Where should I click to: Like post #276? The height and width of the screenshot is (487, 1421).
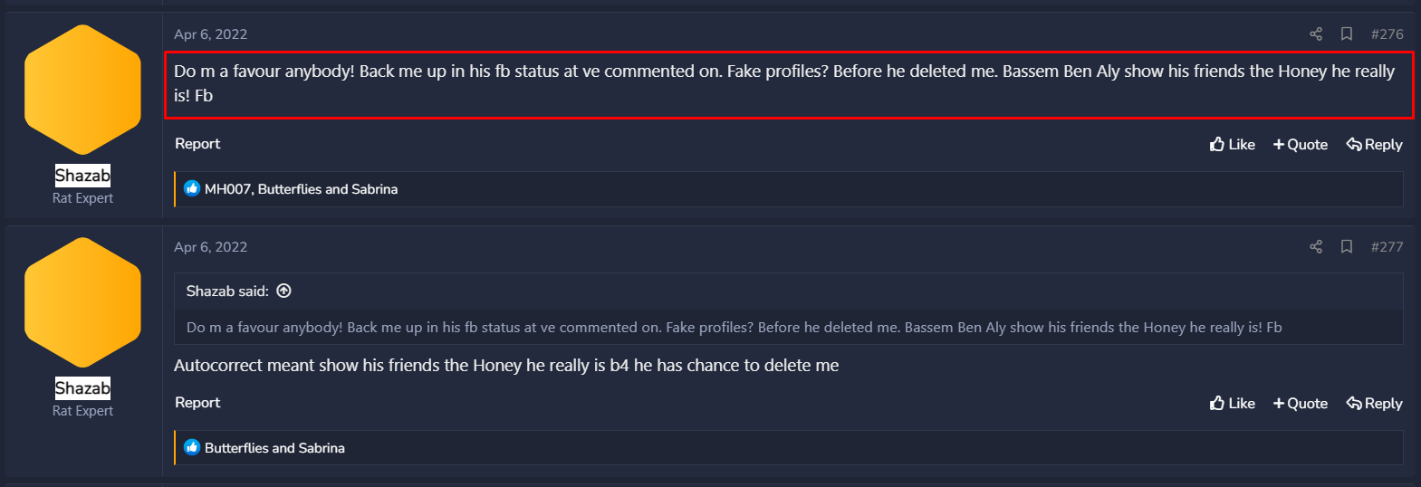(x=1233, y=145)
